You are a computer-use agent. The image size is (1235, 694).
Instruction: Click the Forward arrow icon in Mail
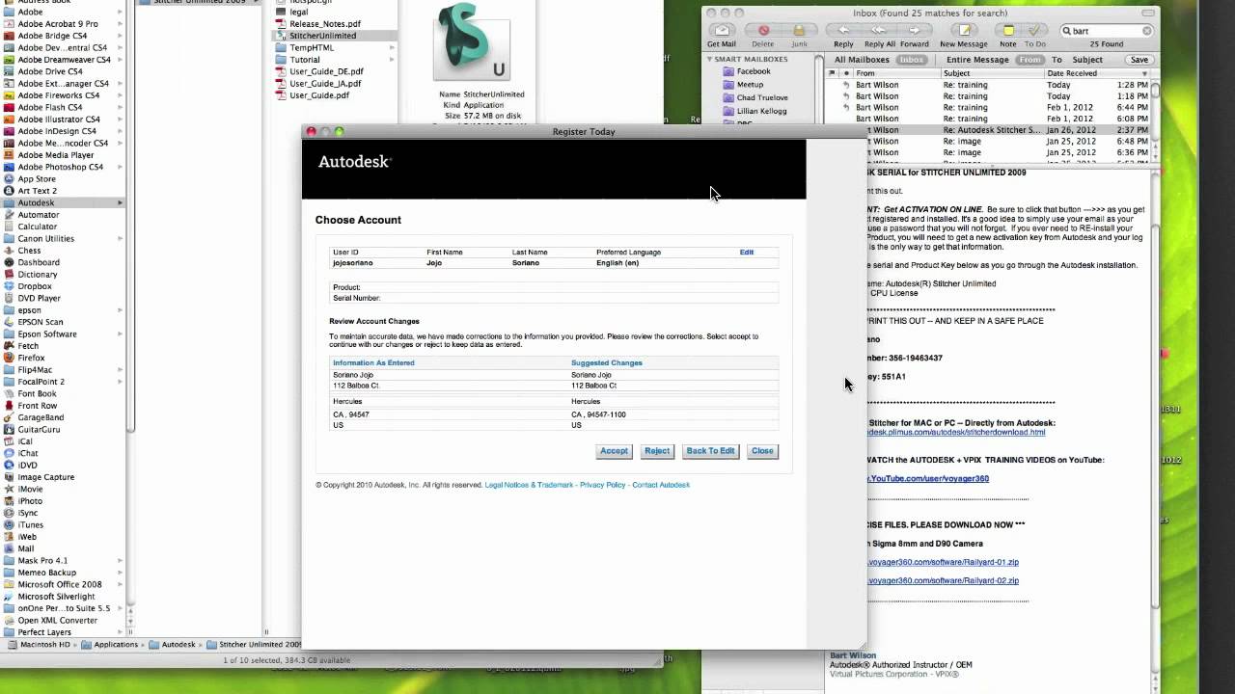point(914,31)
